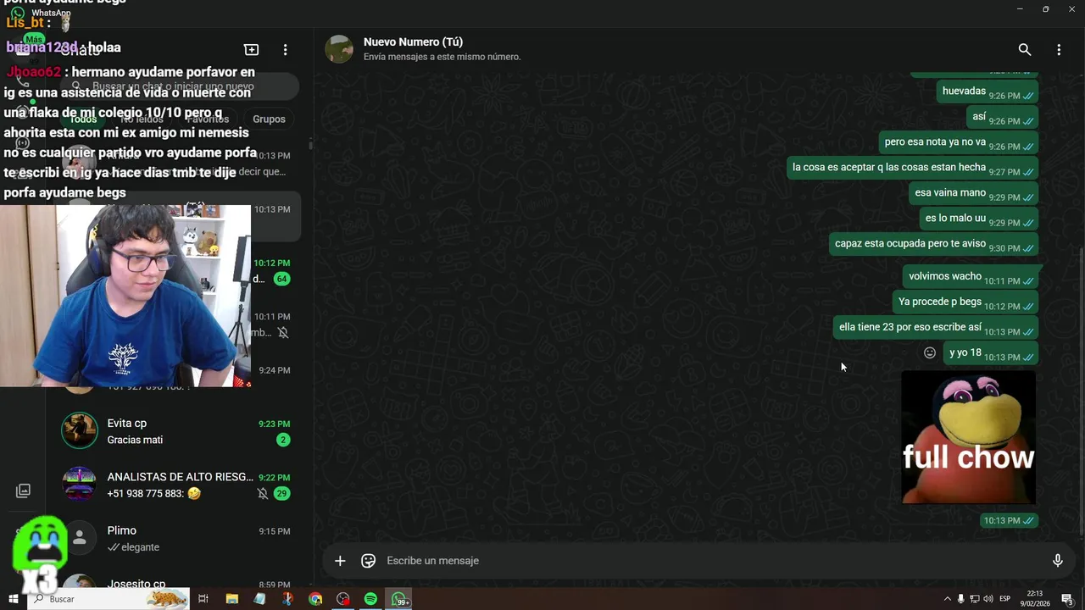Image resolution: width=1085 pixels, height=610 pixels.
Task: Start a new chat with the plus-box icon
Action: (251, 50)
